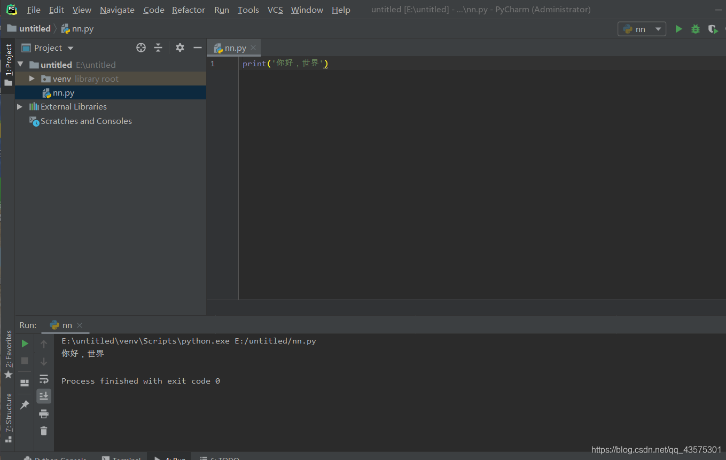This screenshot has width=726, height=460.
Task: Click line number 1 in gutter
Action: 213,64
